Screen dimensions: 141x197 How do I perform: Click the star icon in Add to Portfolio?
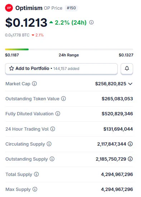[x=11, y=69]
